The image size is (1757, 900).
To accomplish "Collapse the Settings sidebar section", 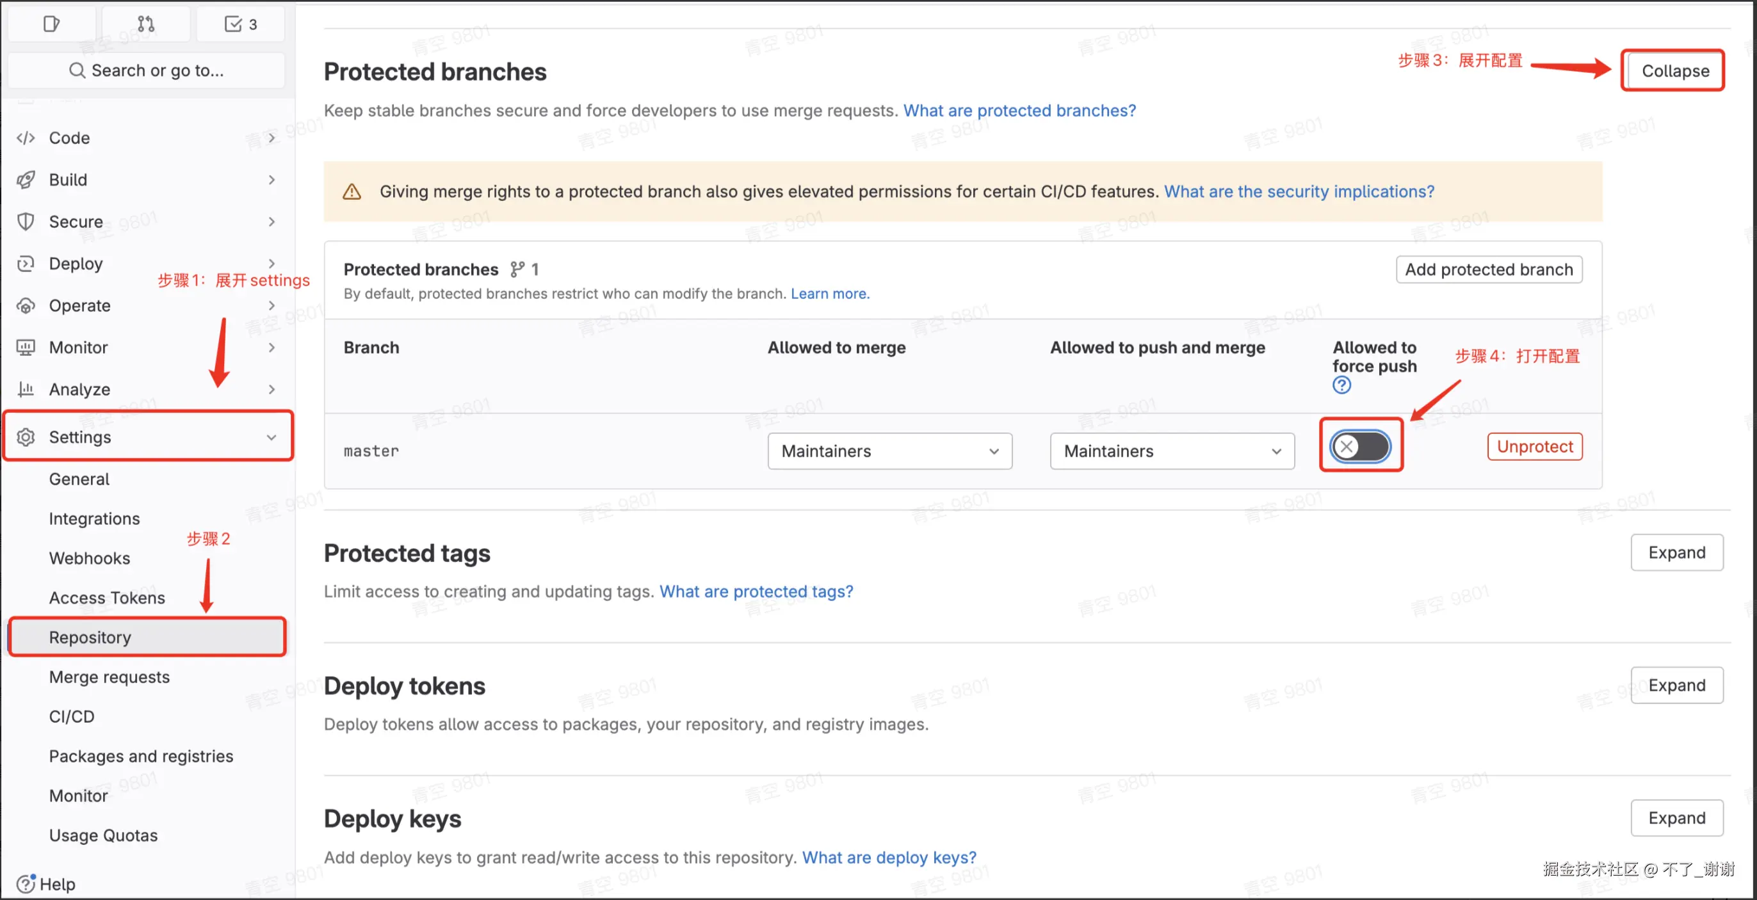I will pos(147,437).
